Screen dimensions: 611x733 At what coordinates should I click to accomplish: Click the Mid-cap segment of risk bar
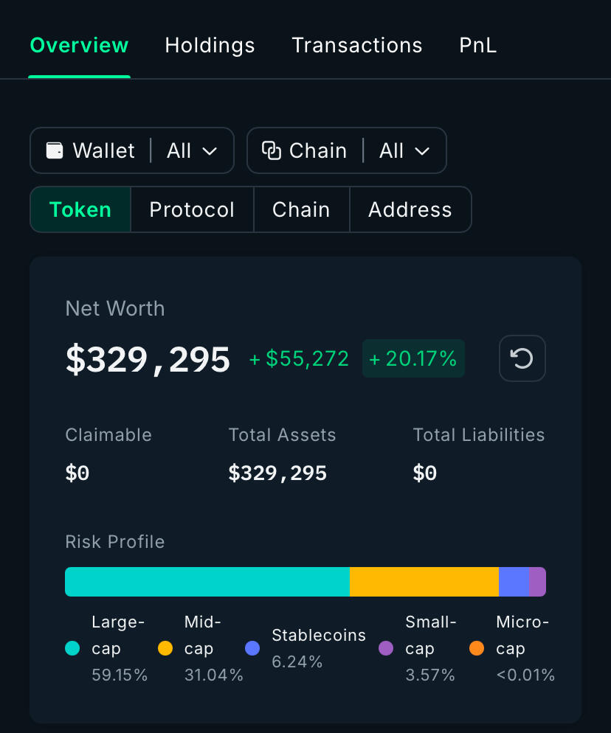click(424, 581)
